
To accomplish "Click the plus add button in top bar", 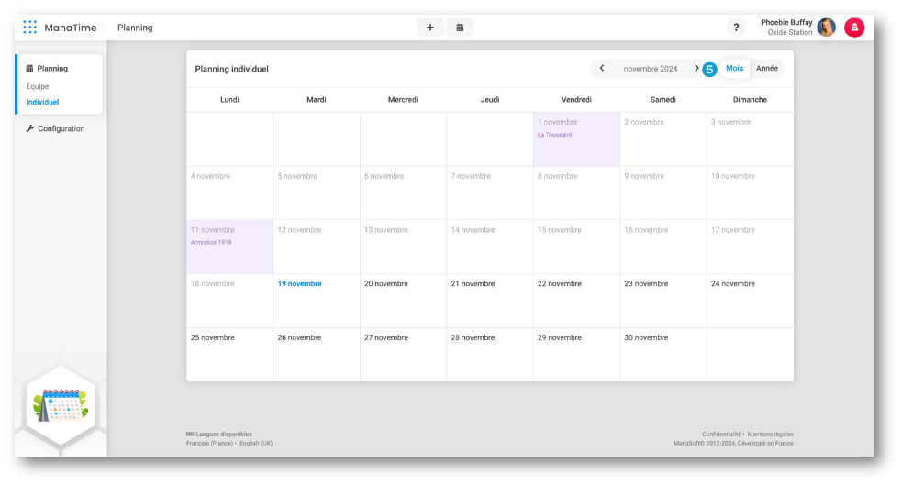I will pos(429,28).
